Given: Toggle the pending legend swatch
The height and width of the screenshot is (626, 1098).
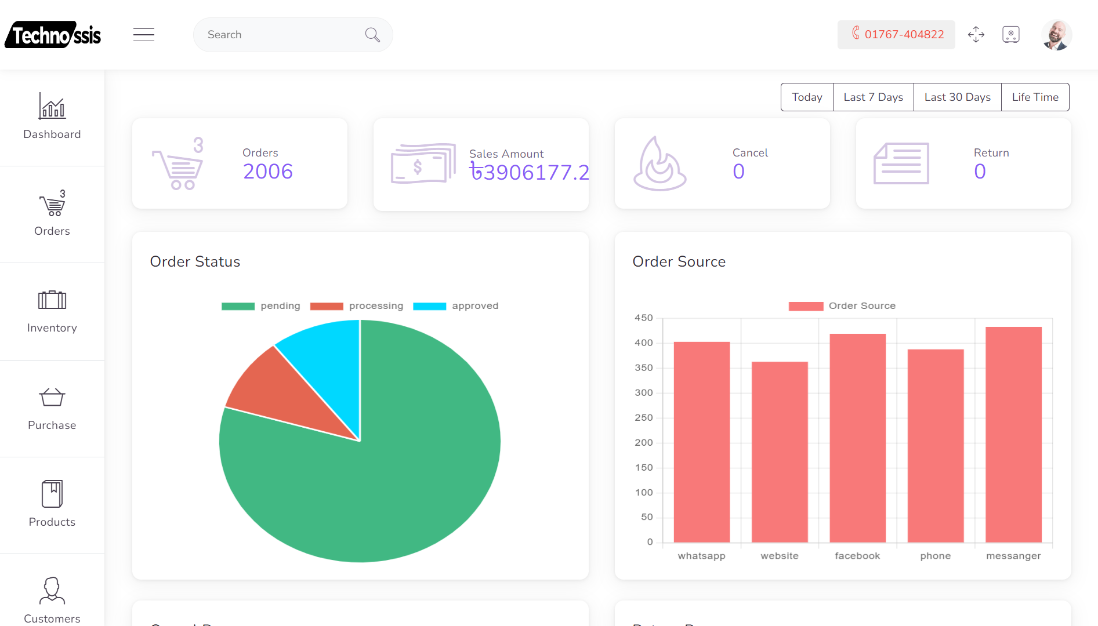Looking at the screenshot, I should (x=238, y=306).
